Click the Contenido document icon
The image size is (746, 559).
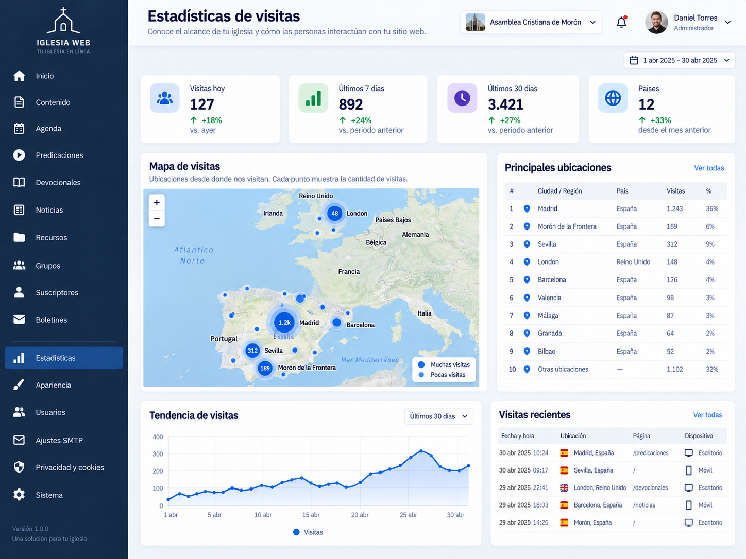(19, 102)
